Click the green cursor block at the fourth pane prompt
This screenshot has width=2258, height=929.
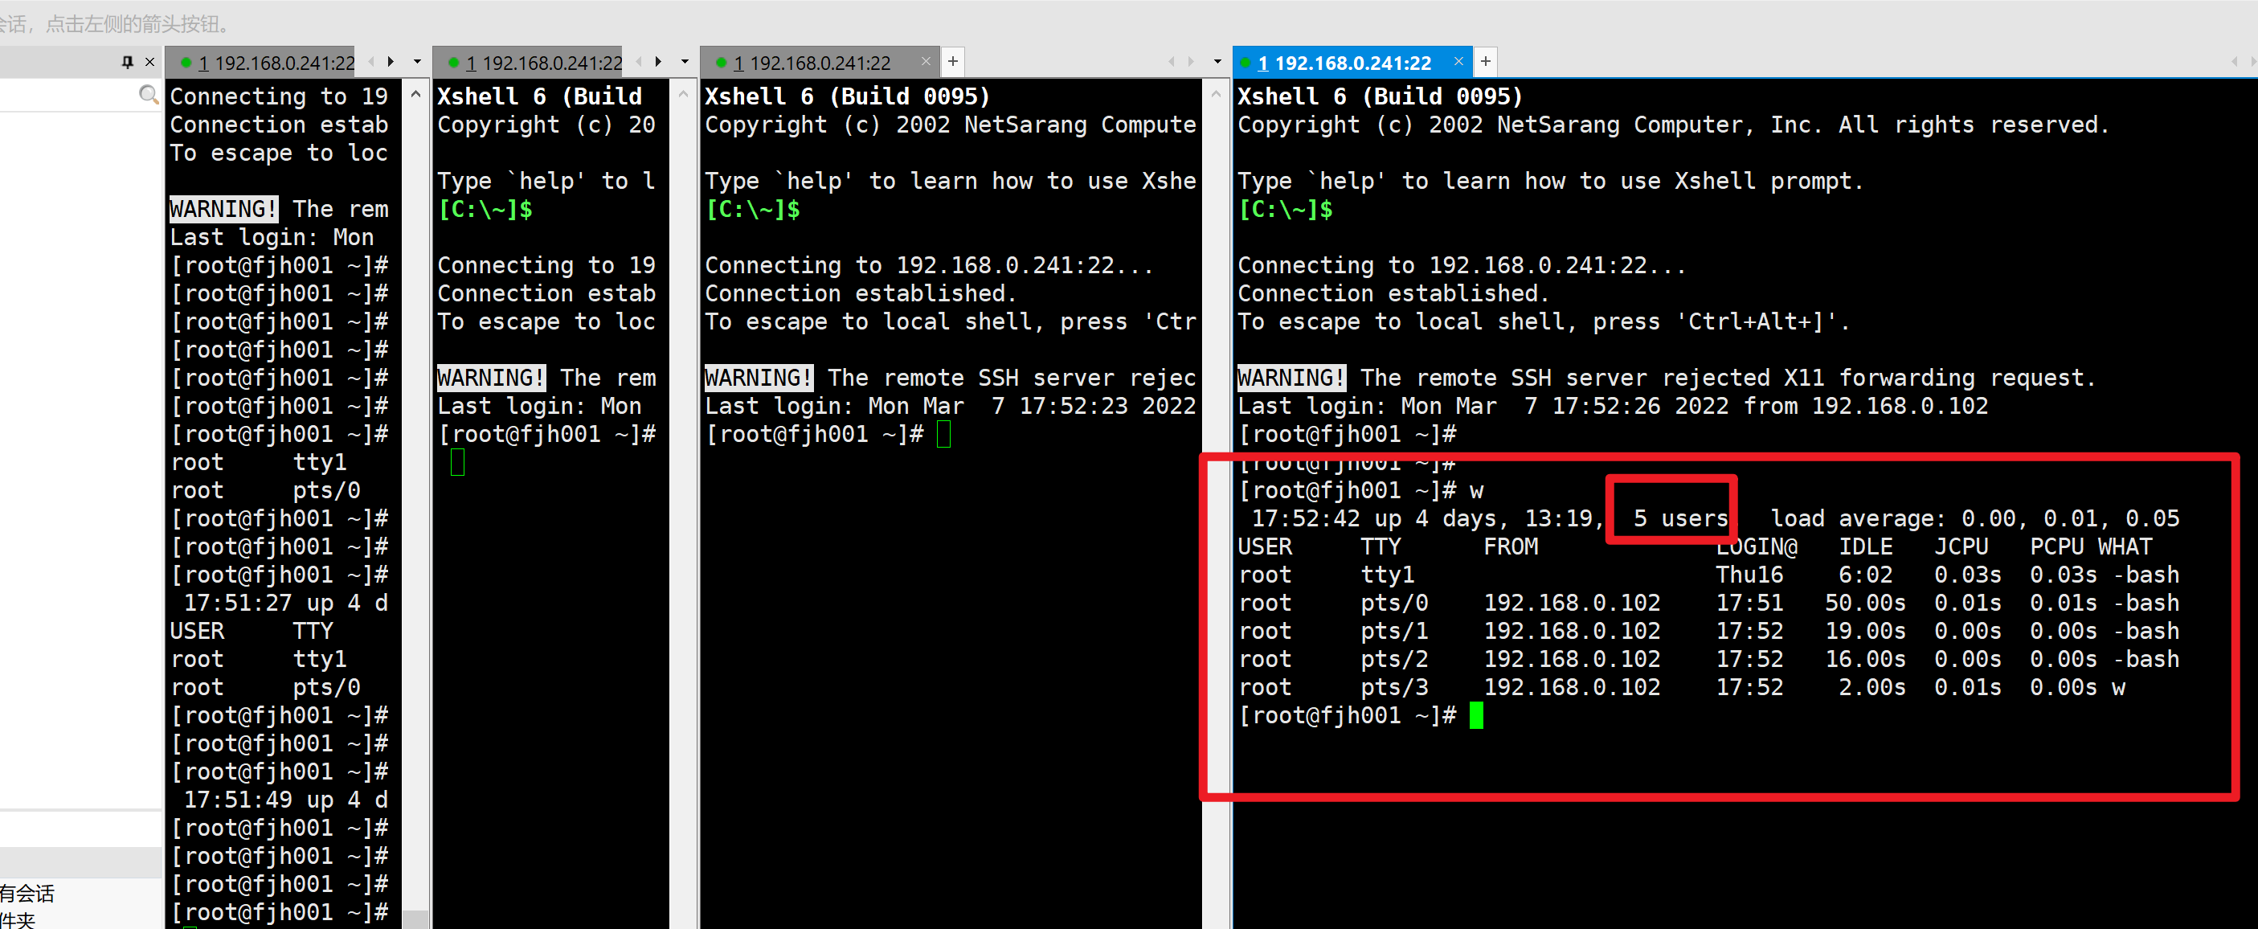pos(1476,716)
